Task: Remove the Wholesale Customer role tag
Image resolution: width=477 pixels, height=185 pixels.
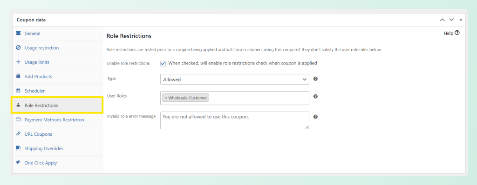Action: [x=166, y=98]
